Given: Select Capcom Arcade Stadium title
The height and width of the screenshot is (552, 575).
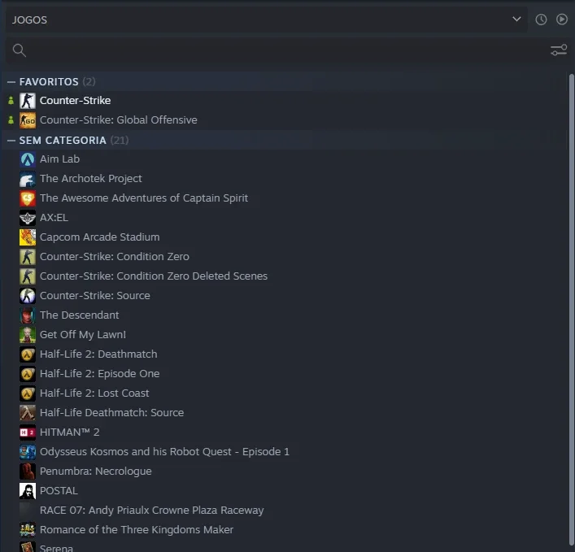Looking at the screenshot, I should tap(100, 237).
